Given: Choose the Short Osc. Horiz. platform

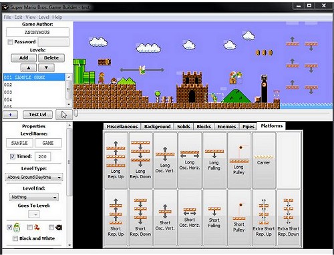Looking at the screenshot, I should tap(190, 218).
